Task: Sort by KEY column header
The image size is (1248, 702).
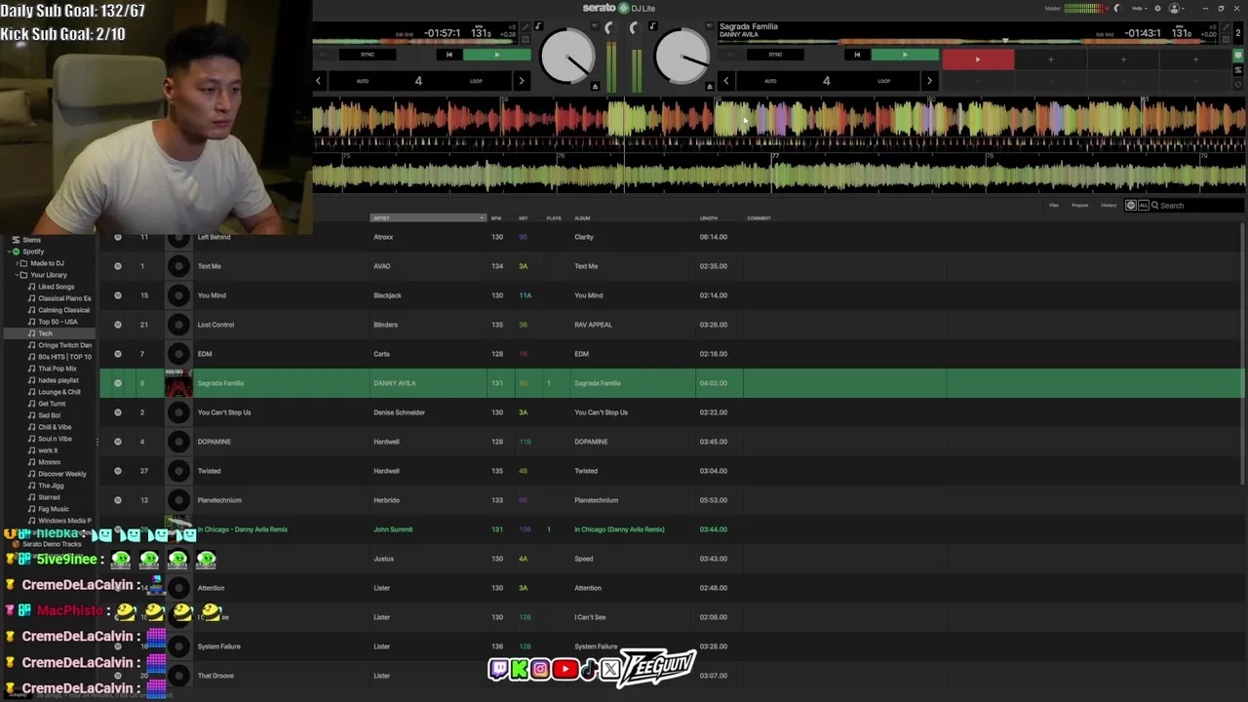Action: (524, 218)
